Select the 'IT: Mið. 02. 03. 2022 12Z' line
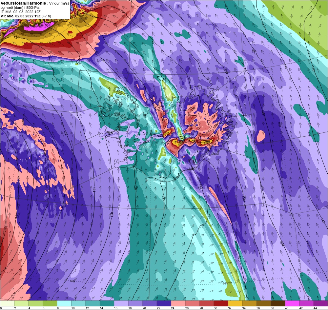 point(21,12)
